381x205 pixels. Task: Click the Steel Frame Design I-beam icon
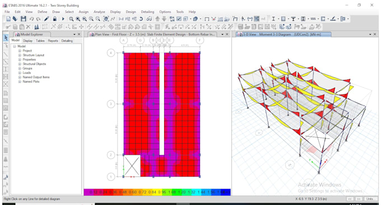[273, 18]
